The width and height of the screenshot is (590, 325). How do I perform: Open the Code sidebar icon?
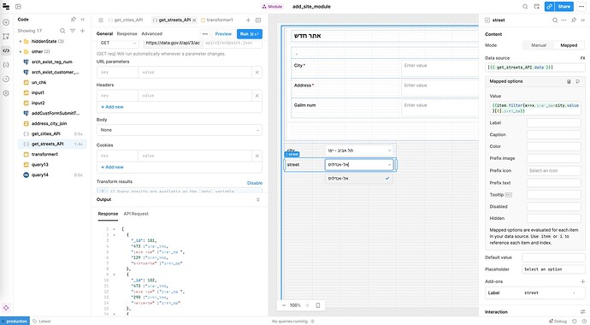click(x=6, y=50)
